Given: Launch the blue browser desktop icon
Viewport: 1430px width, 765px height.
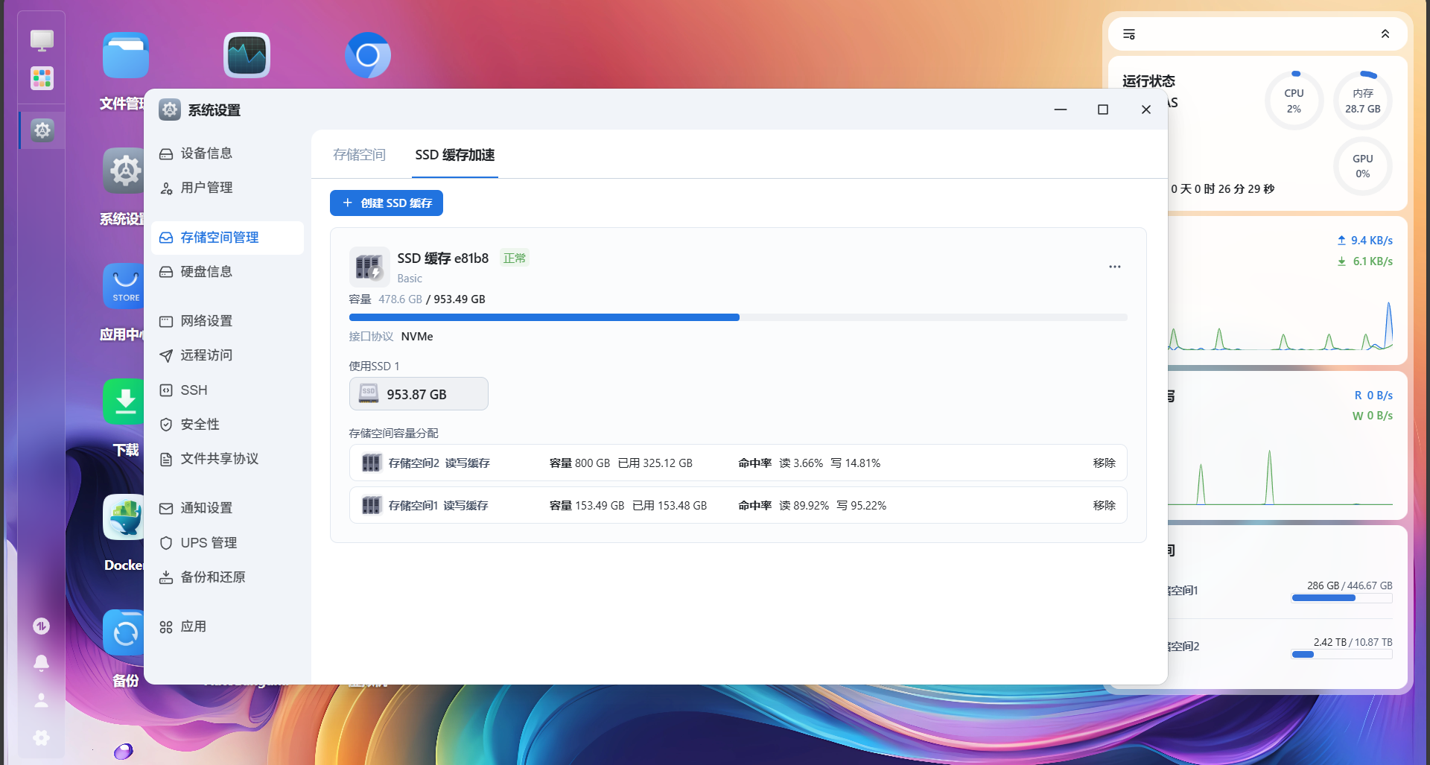Looking at the screenshot, I should [x=368, y=55].
